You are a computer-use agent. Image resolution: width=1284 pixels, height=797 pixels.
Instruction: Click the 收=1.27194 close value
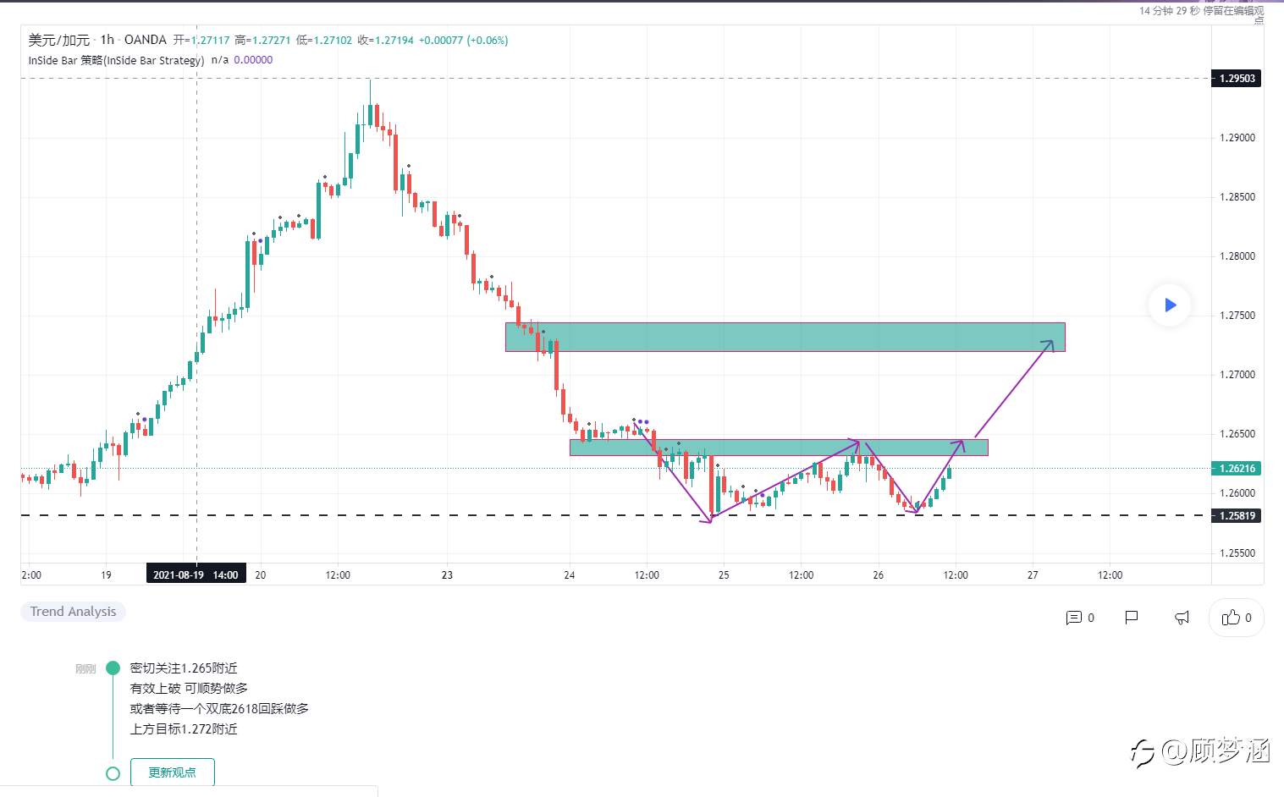(x=386, y=40)
